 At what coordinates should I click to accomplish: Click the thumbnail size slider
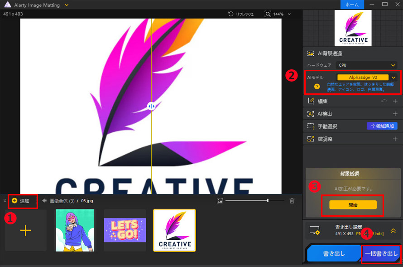click(x=254, y=200)
